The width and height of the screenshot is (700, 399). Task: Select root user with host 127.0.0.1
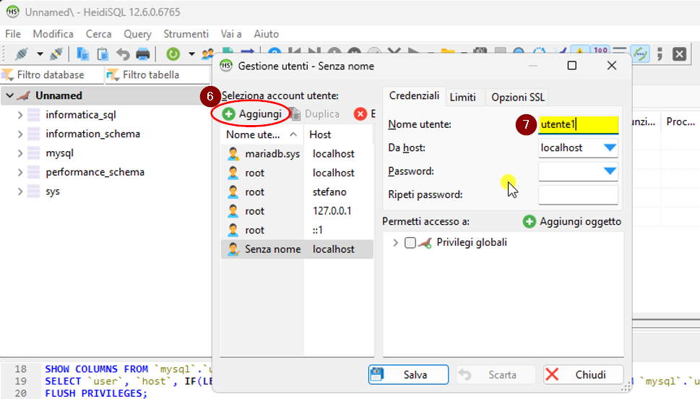point(297,211)
